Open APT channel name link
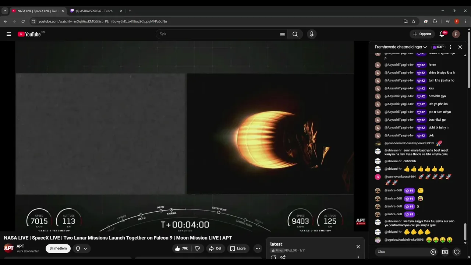The width and height of the screenshot is (471, 265). pos(20,246)
